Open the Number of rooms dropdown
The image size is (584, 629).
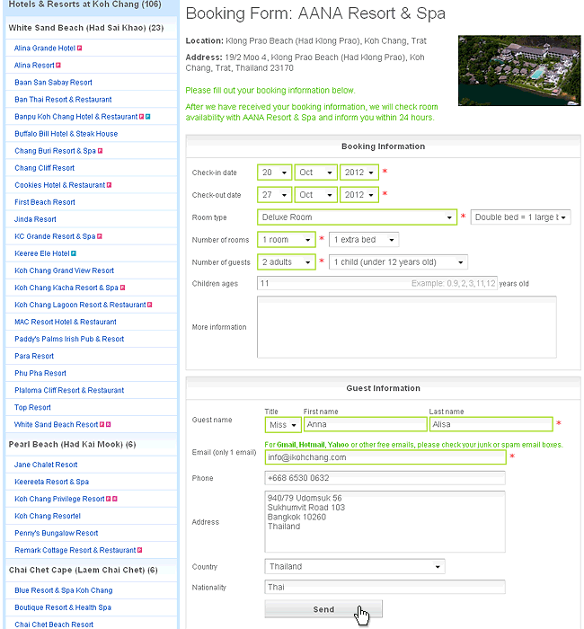[x=287, y=240]
